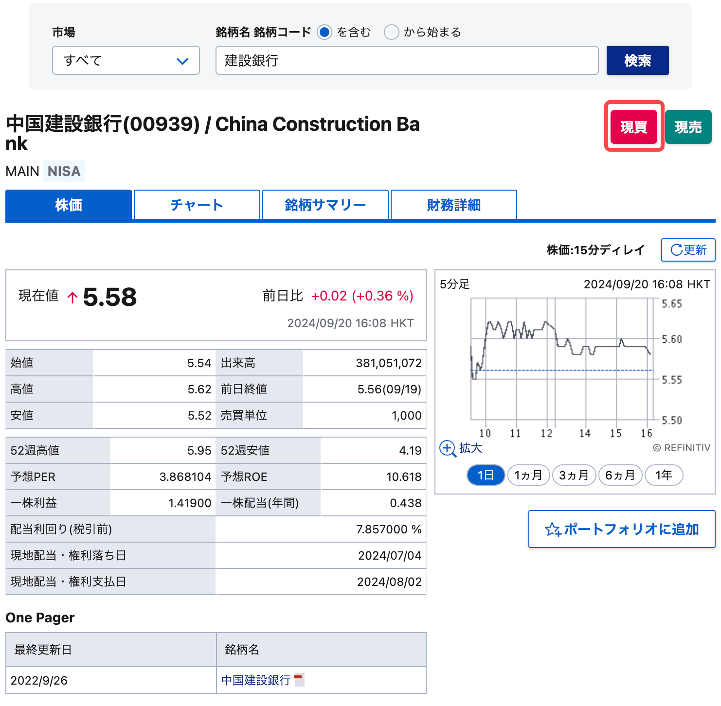The width and height of the screenshot is (721, 706).
Task: Click the 予想ROE value 10.618
Action: (404, 477)
